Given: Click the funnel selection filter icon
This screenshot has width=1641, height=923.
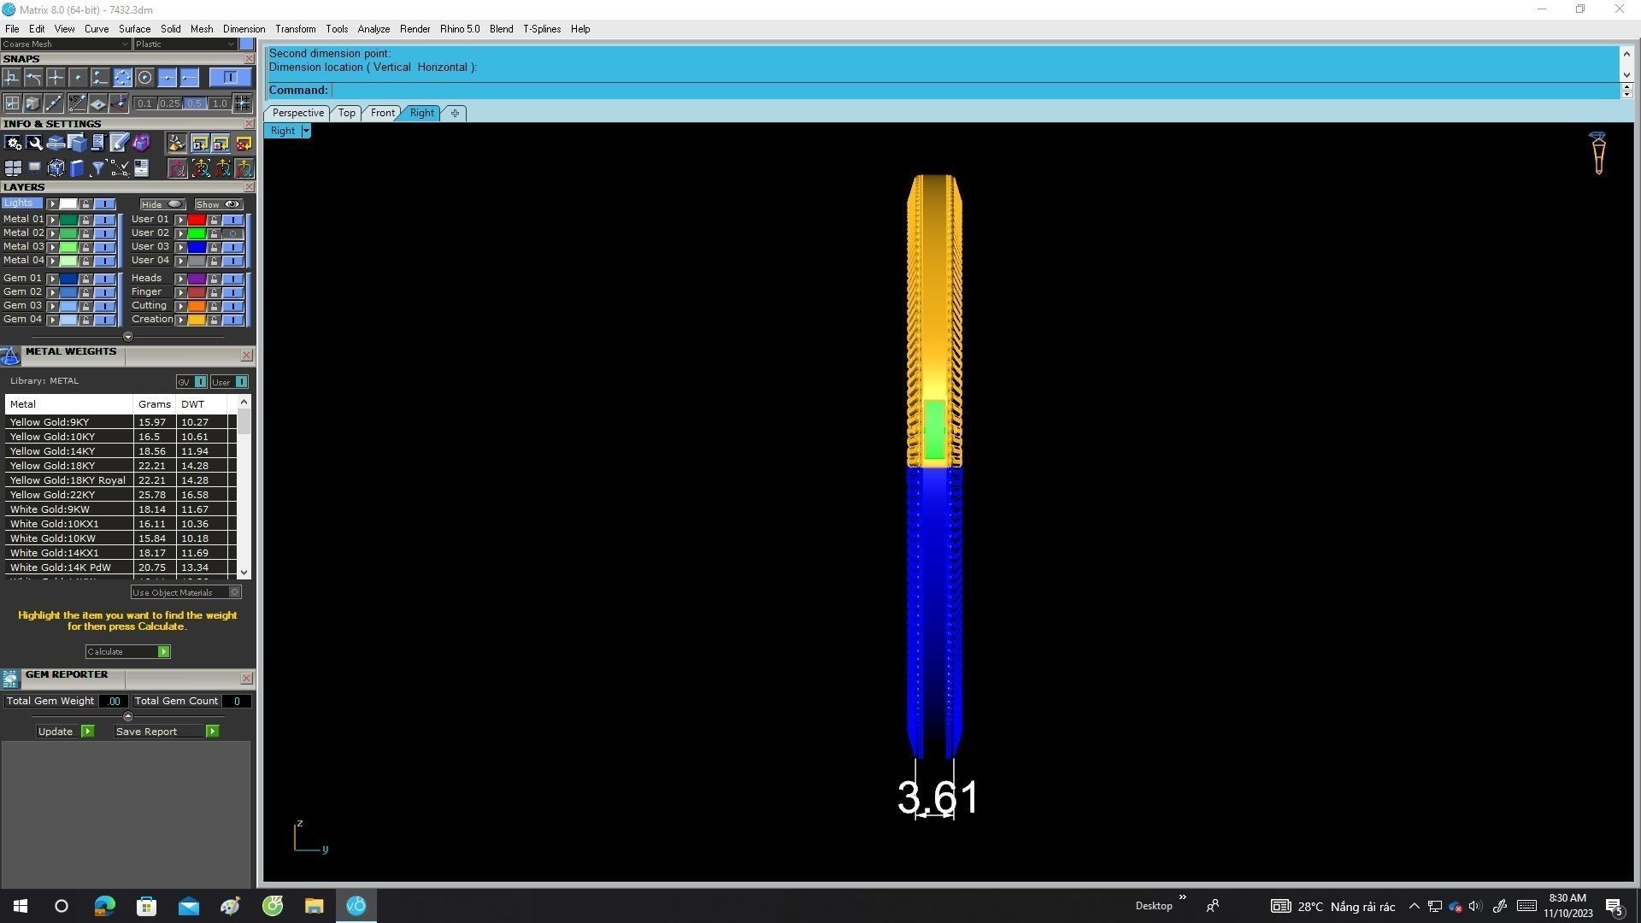Looking at the screenshot, I should [97, 168].
